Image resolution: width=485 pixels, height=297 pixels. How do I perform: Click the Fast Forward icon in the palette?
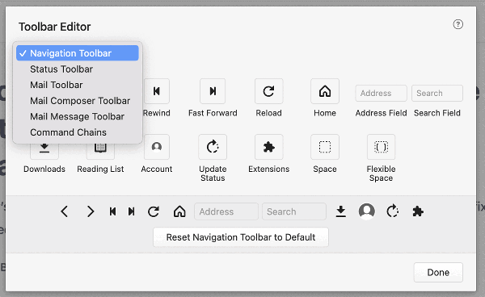coord(213,91)
